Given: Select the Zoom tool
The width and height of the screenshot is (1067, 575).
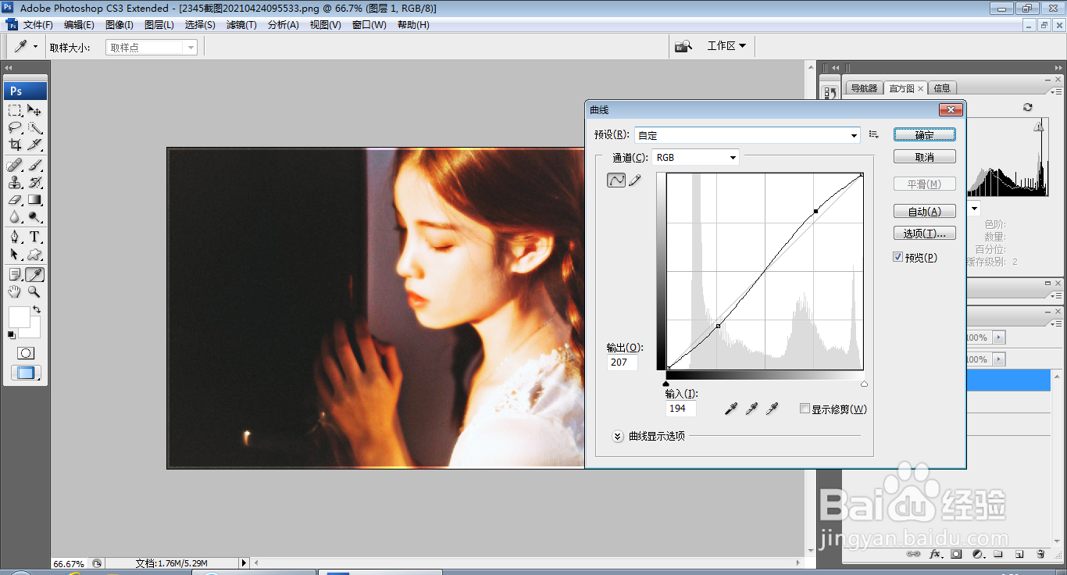Looking at the screenshot, I should point(34,291).
